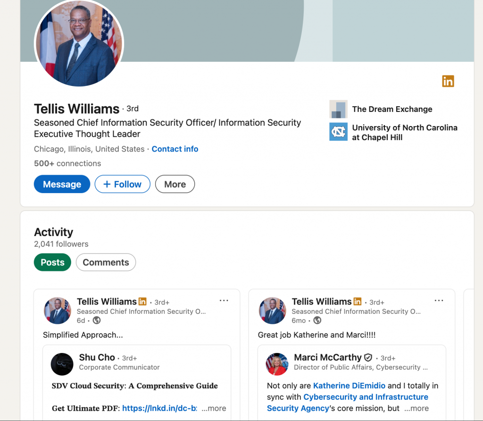The image size is (483, 421).
Task: Select the Posts activity filter
Action: pyautogui.click(x=52, y=262)
